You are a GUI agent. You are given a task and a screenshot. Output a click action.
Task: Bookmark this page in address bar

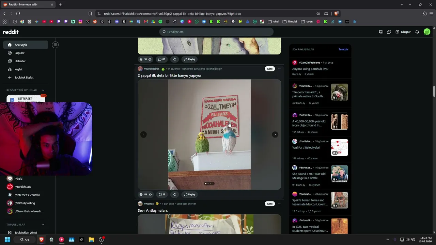[x=90, y=14]
